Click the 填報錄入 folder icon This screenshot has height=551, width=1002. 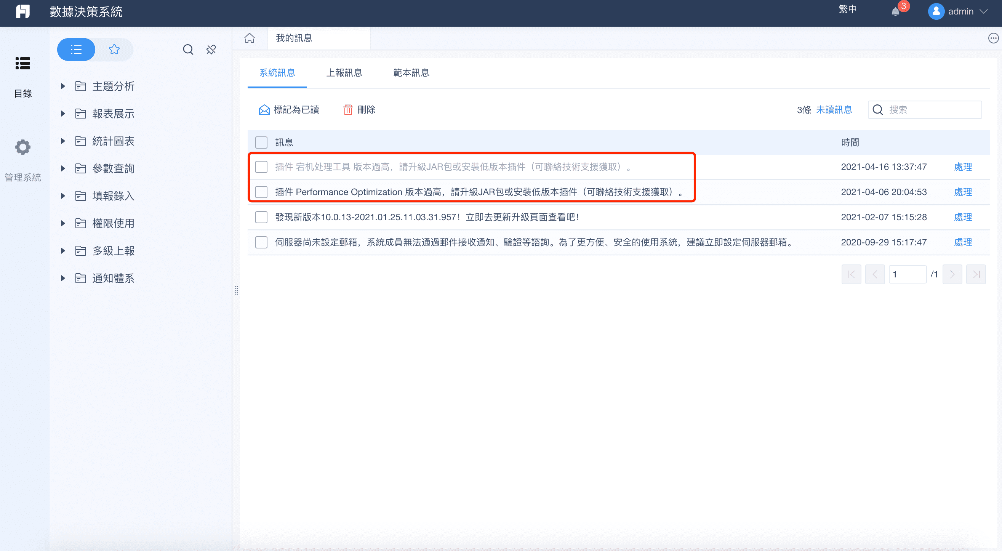tap(80, 196)
